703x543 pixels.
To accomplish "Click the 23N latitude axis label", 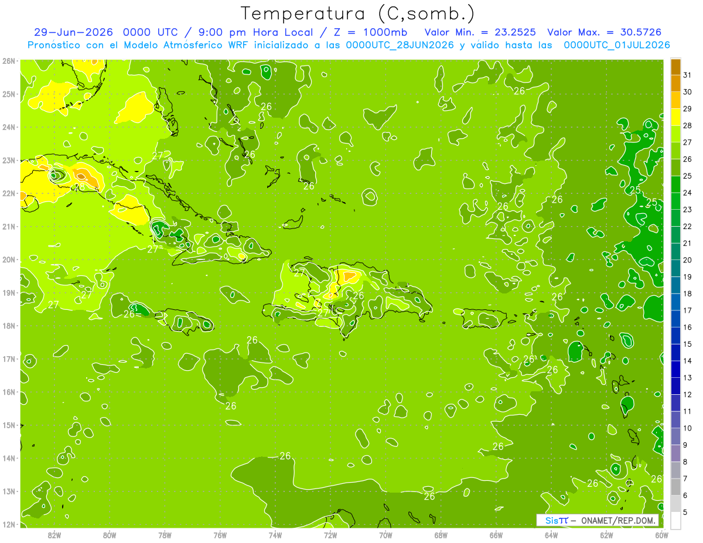I will (9, 160).
